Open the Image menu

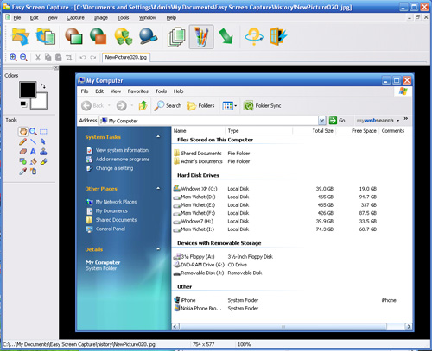pos(101,17)
